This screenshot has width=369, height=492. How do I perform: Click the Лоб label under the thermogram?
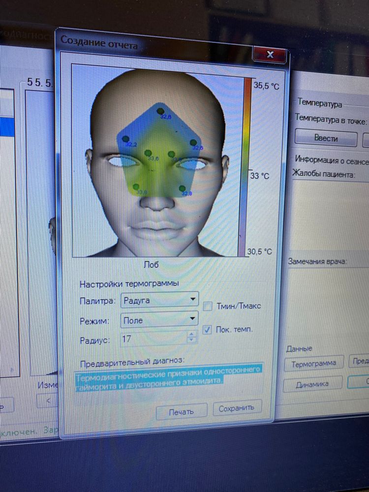[151, 265]
